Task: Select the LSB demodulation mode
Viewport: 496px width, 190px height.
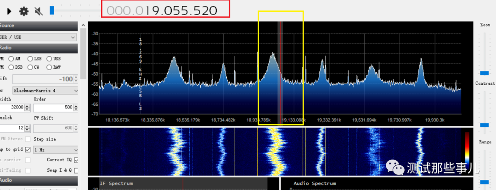Action: point(30,59)
